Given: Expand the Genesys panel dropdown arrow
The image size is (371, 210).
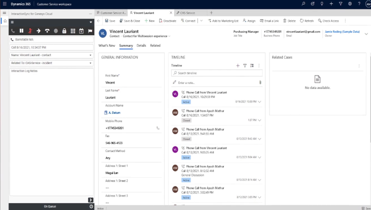Looking at the screenshot, I should coord(91,22).
